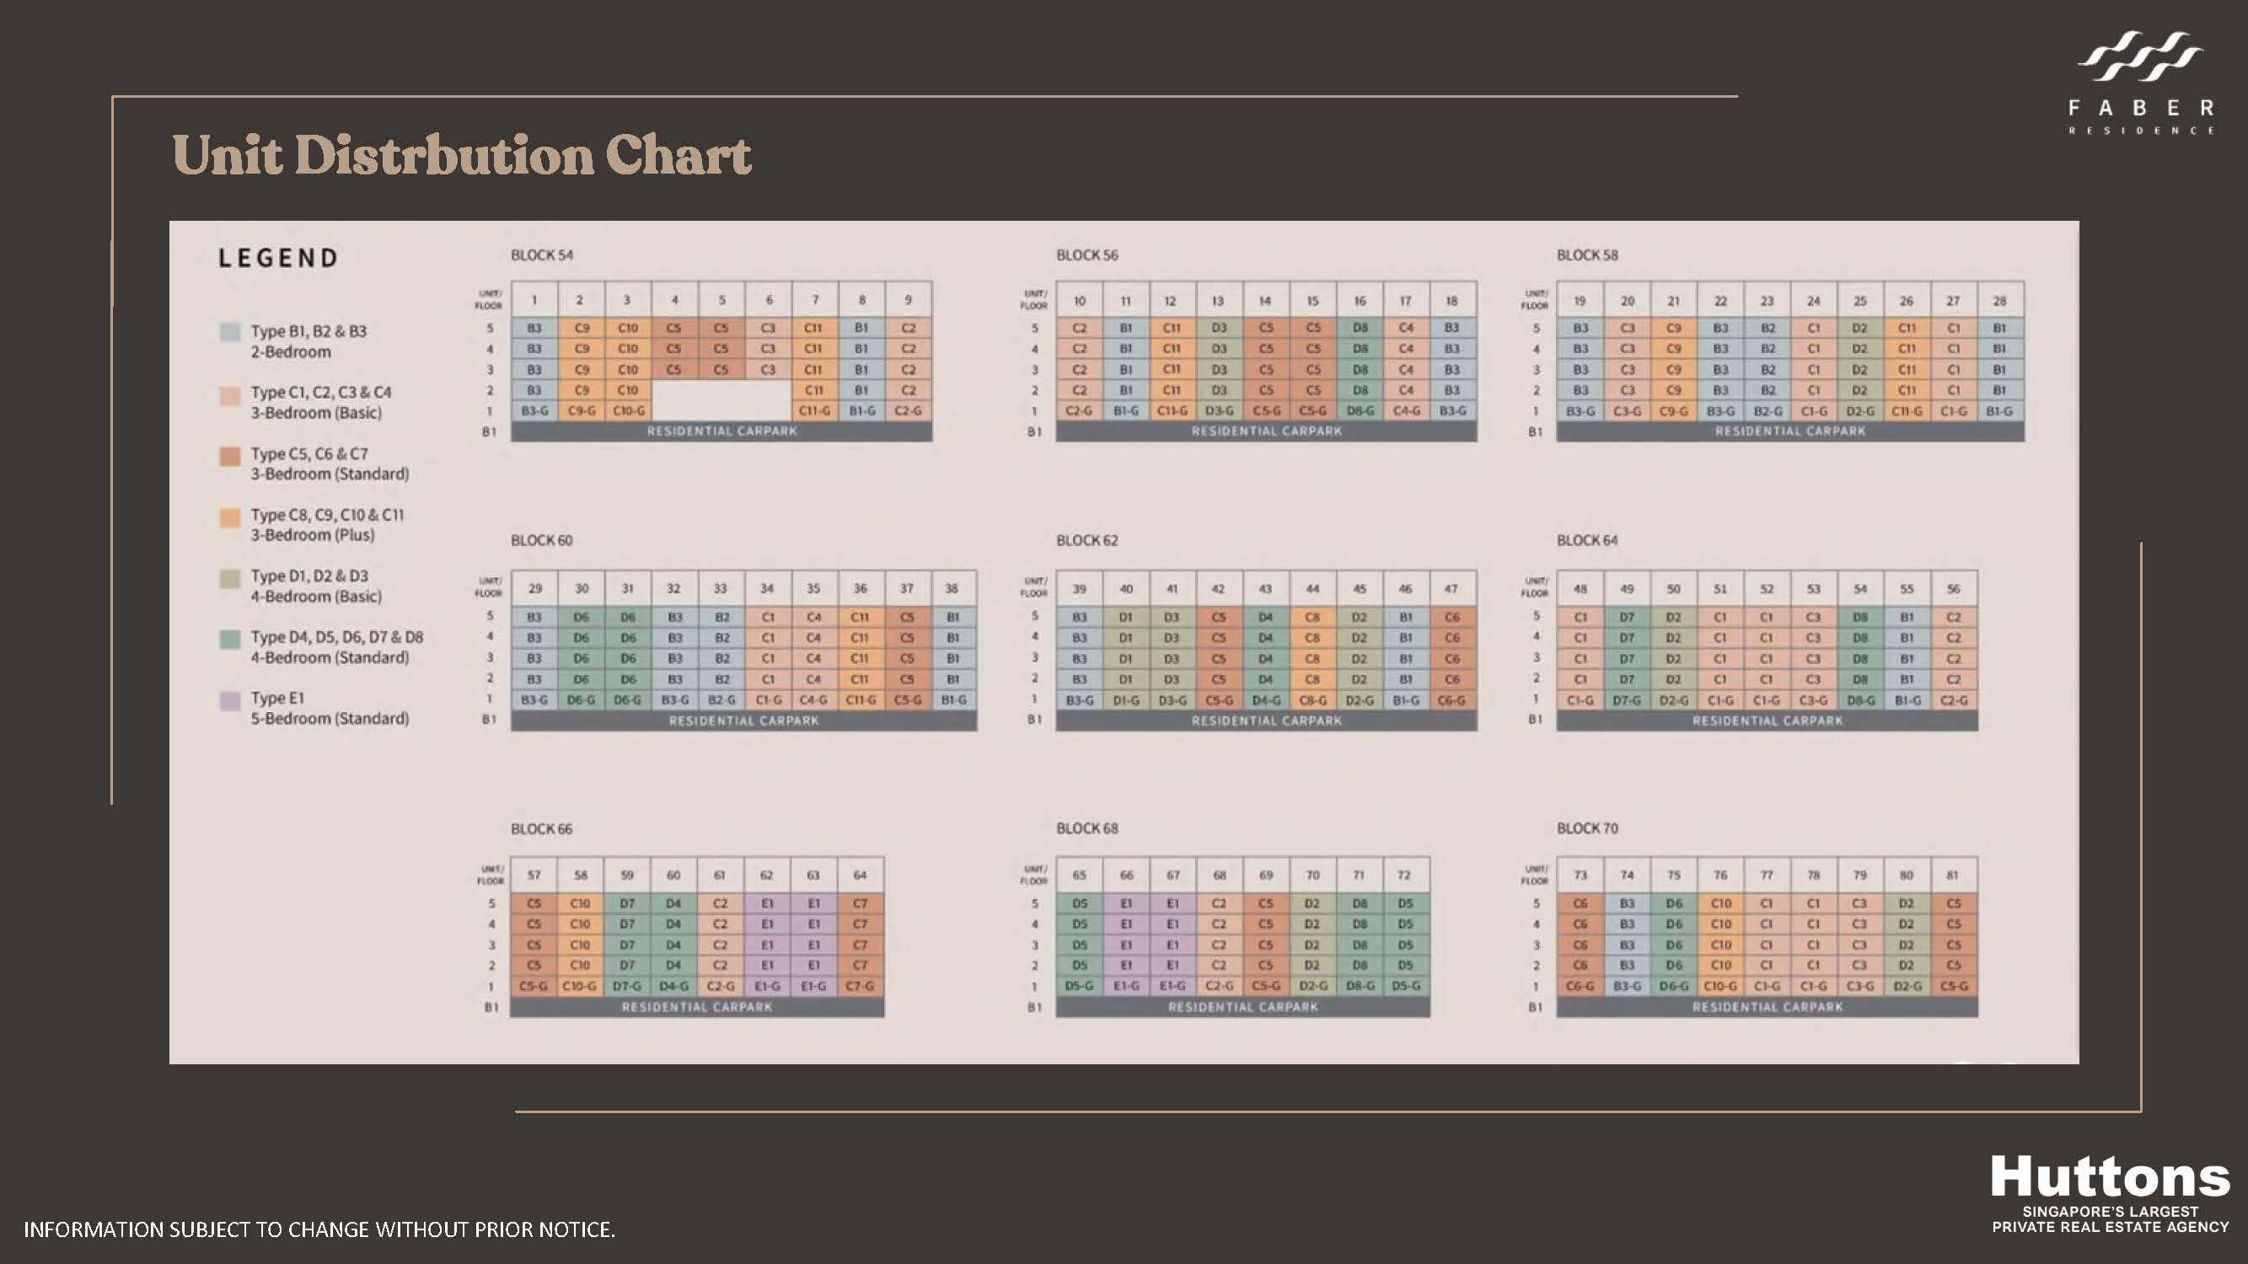The width and height of the screenshot is (2248, 1264).
Task: Select Block 66 Residential Carpark bar
Action: (696, 1007)
